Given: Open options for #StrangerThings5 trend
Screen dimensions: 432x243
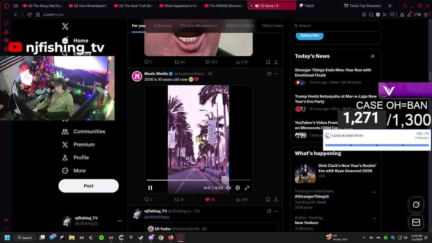Looking at the screenshot, I should click(374, 192).
